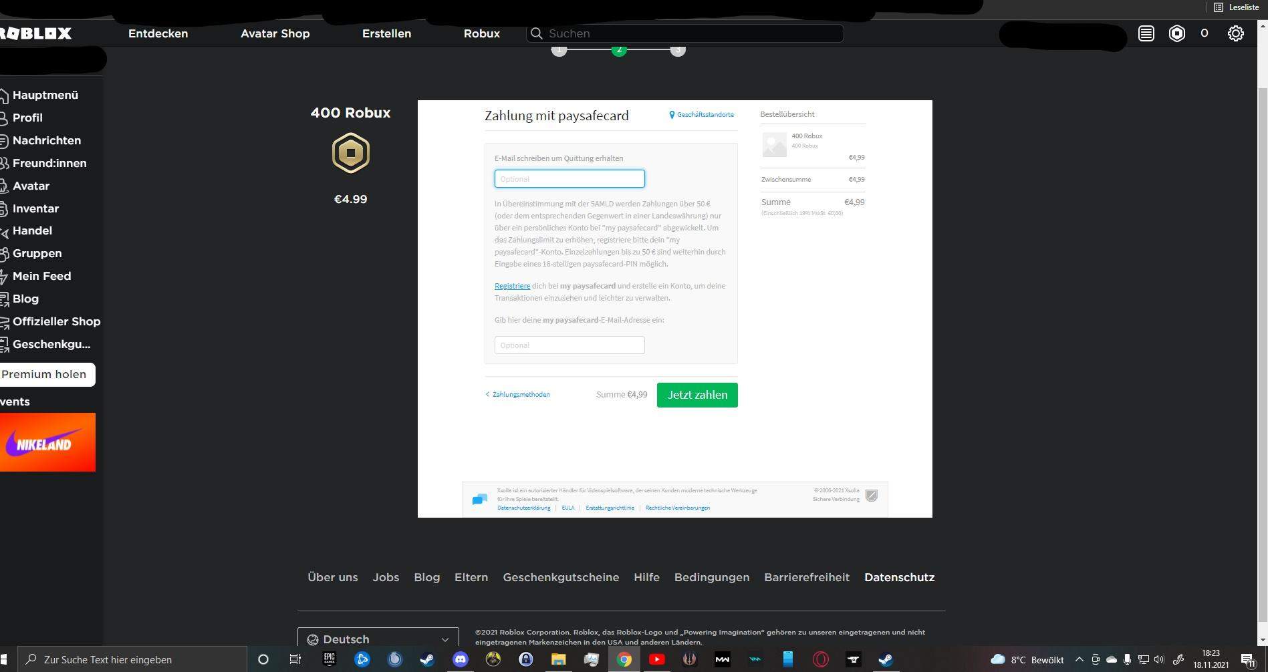The image size is (1268, 672).
Task: Click the Premium holen button
Action: pyautogui.click(x=43, y=374)
